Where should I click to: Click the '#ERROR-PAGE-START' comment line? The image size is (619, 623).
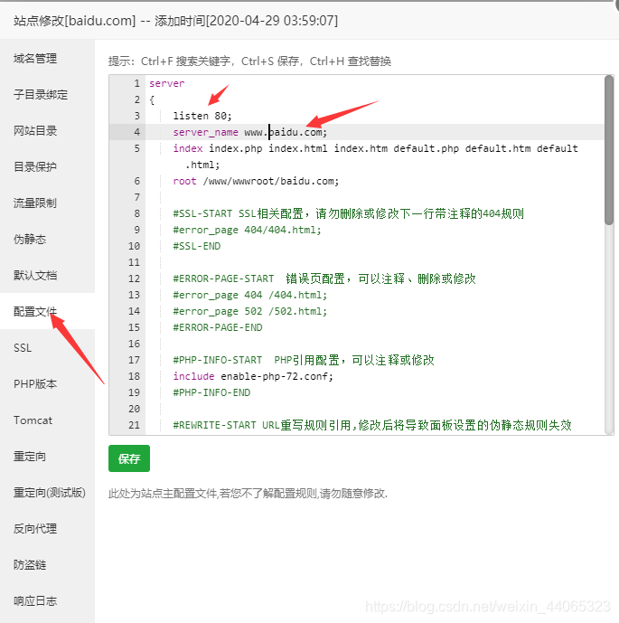(x=324, y=278)
